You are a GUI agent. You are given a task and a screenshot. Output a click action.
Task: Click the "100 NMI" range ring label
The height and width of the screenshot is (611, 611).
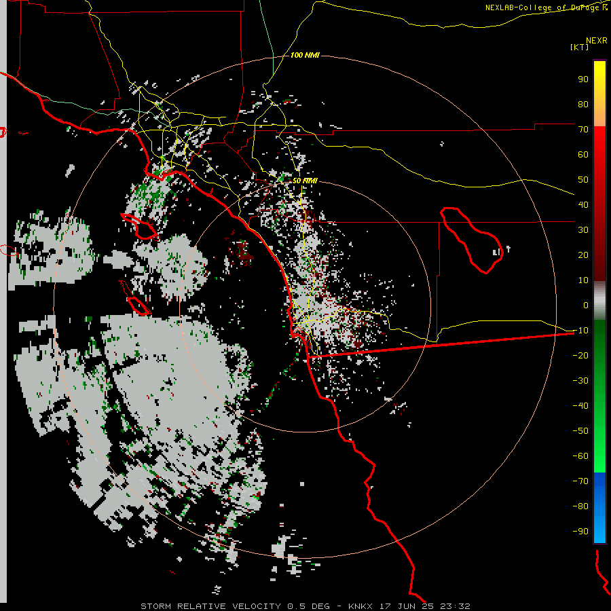(305, 56)
